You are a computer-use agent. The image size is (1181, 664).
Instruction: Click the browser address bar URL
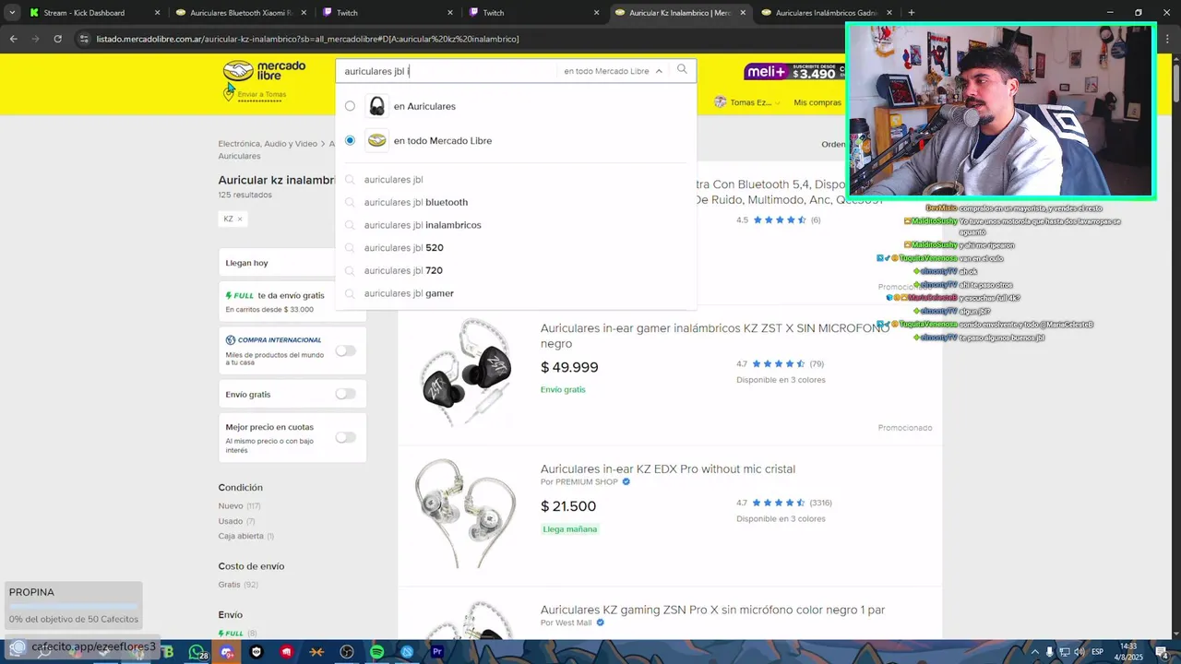(x=308, y=39)
